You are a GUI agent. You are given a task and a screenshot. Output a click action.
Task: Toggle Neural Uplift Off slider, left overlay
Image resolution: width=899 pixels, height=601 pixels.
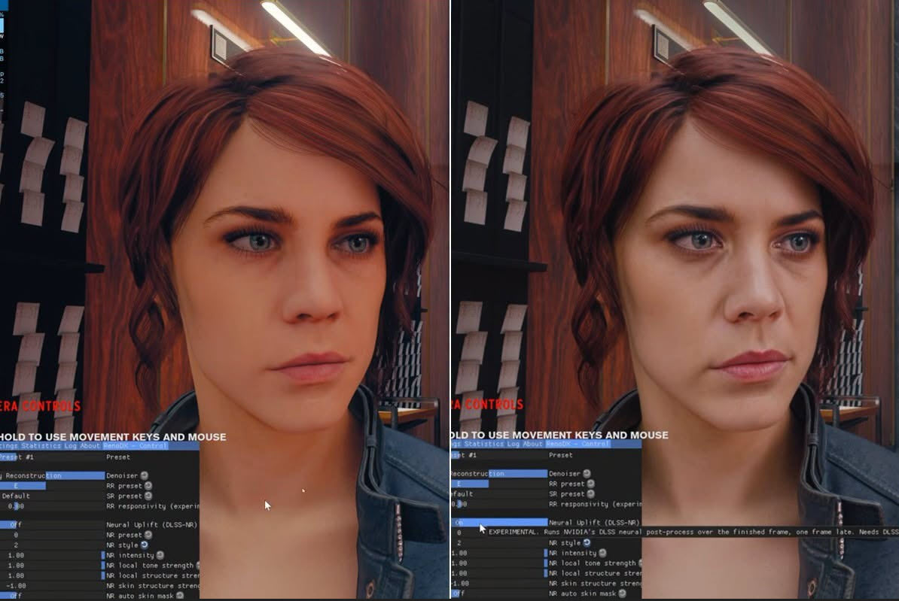[52, 525]
